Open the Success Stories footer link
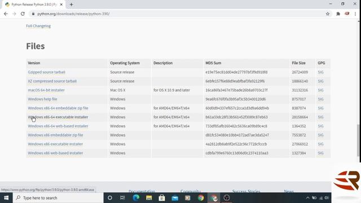Viewport: 361px width, 203px height. pos(246,191)
